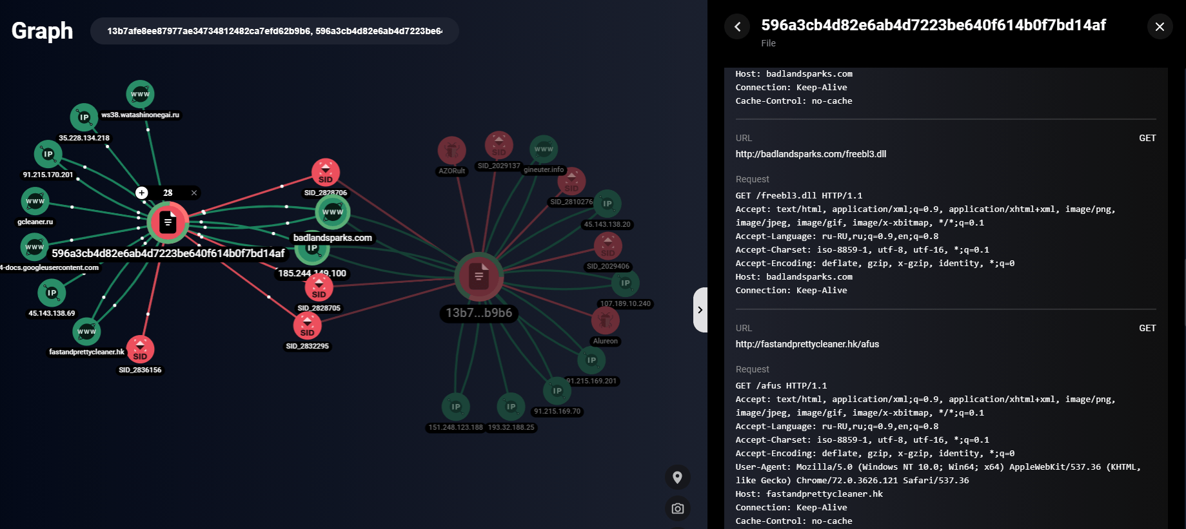Select the 91.215.169.201 IP node
This screenshot has width=1186, height=529.
coord(591,360)
